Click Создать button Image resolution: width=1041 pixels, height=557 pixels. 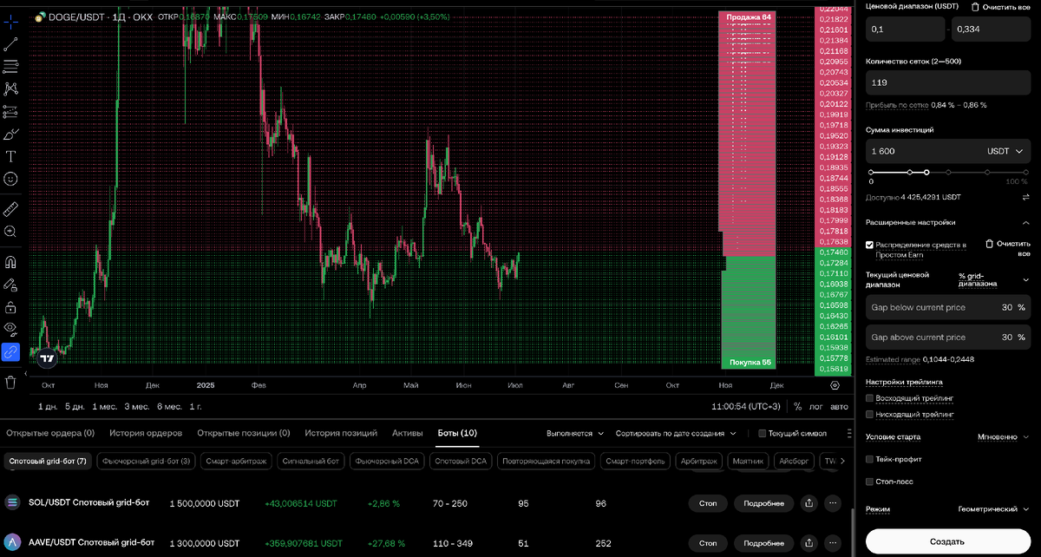pyautogui.click(x=947, y=541)
